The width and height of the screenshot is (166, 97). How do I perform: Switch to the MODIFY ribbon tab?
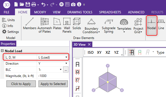coord(40,12)
